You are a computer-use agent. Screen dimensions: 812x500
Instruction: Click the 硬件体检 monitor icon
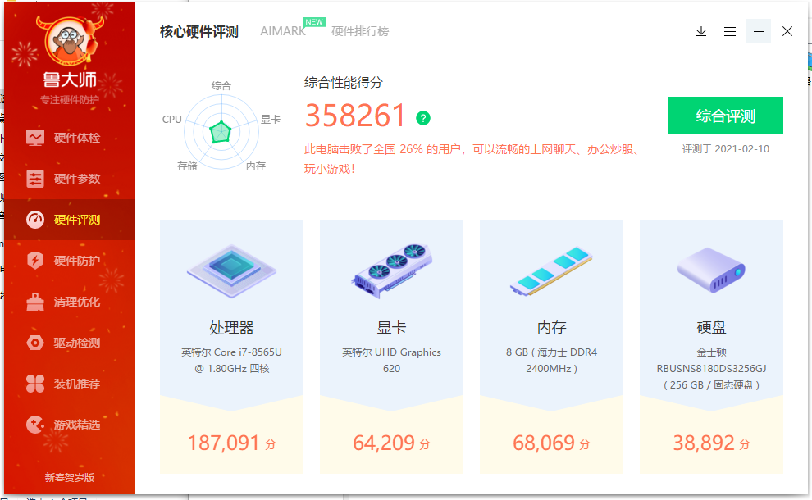tap(35, 138)
